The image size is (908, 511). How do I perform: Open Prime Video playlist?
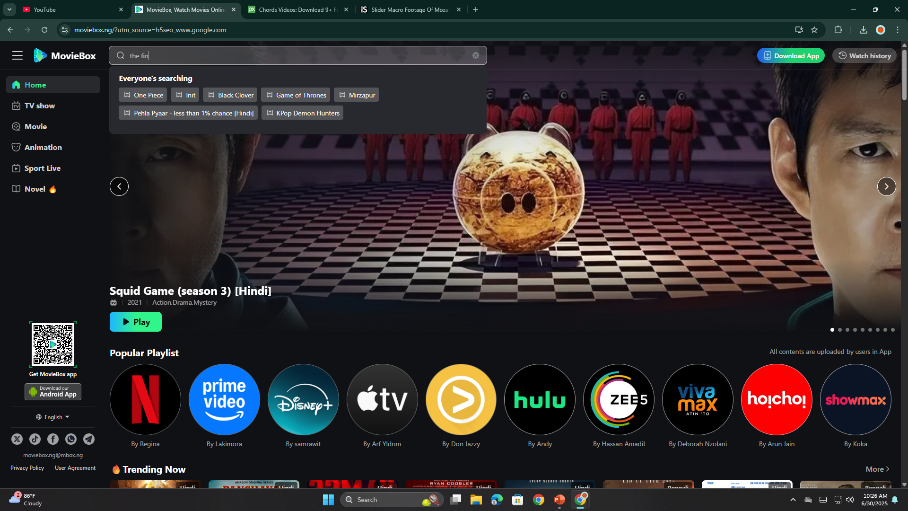pyautogui.click(x=224, y=399)
